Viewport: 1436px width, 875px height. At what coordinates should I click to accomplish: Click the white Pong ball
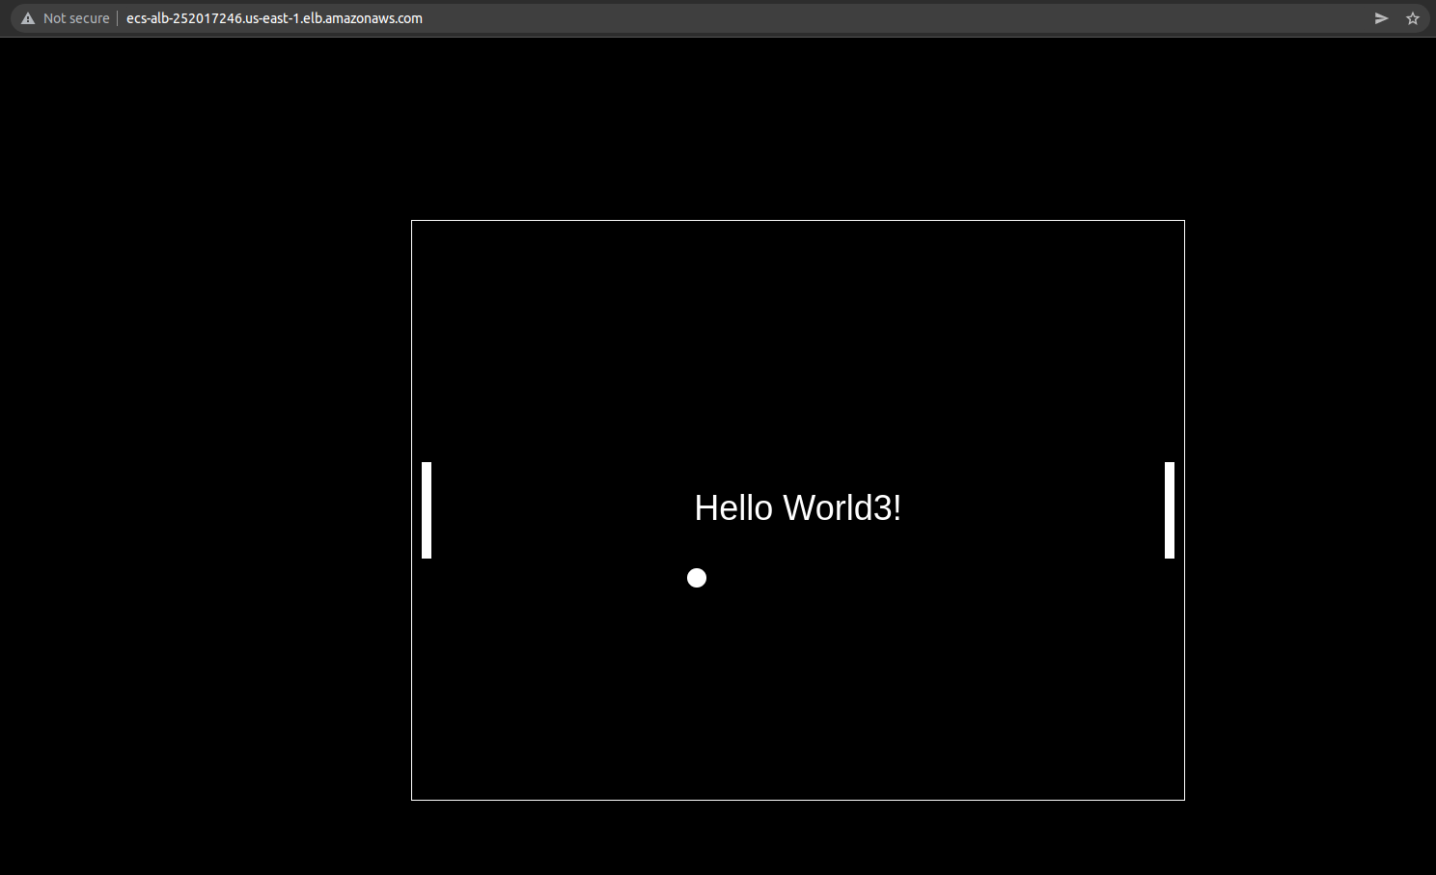[697, 578]
